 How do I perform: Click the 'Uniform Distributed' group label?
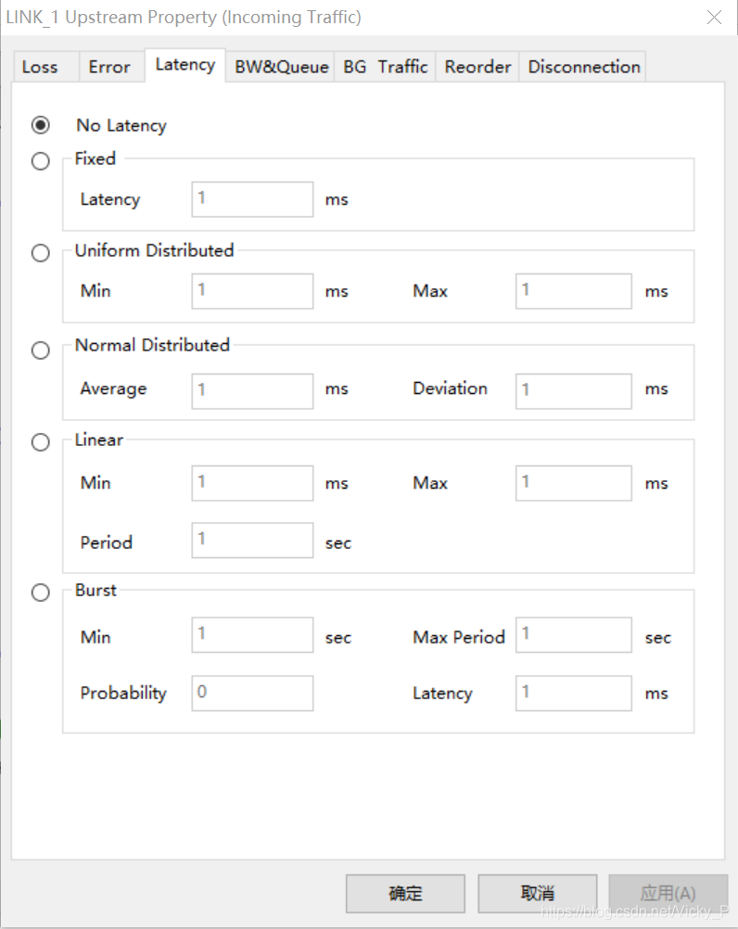154,250
